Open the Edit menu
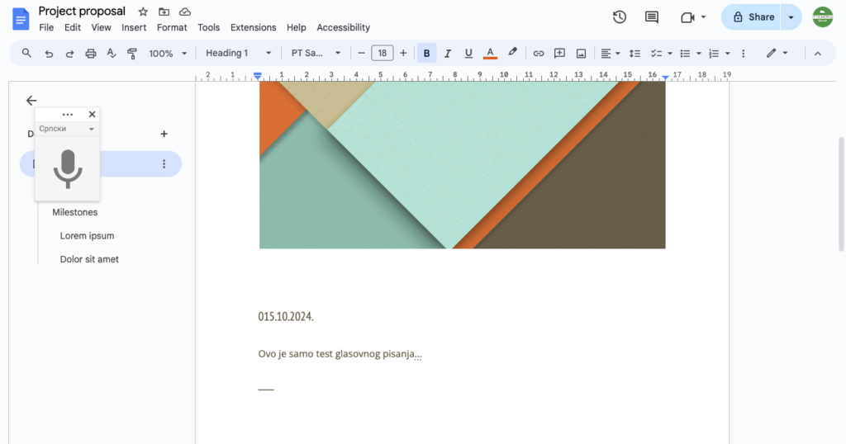The image size is (846, 444). (73, 27)
